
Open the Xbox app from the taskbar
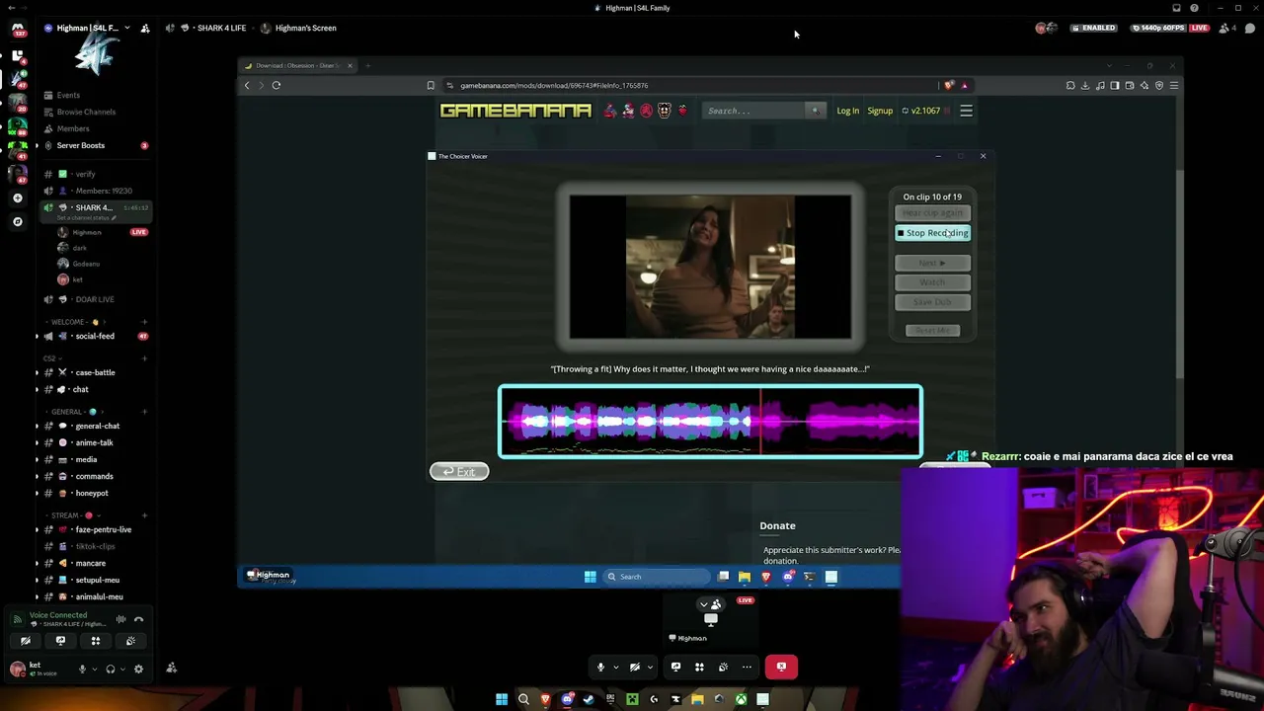pyautogui.click(x=741, y=699)
